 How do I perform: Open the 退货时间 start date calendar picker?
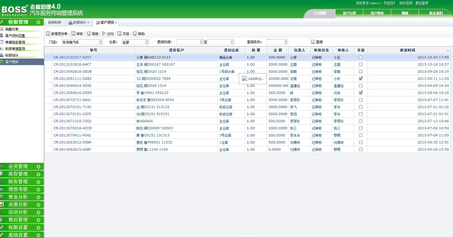(202, 42)
